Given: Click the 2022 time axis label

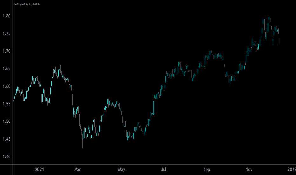Looking at the screenshot, I should (292, 169).
